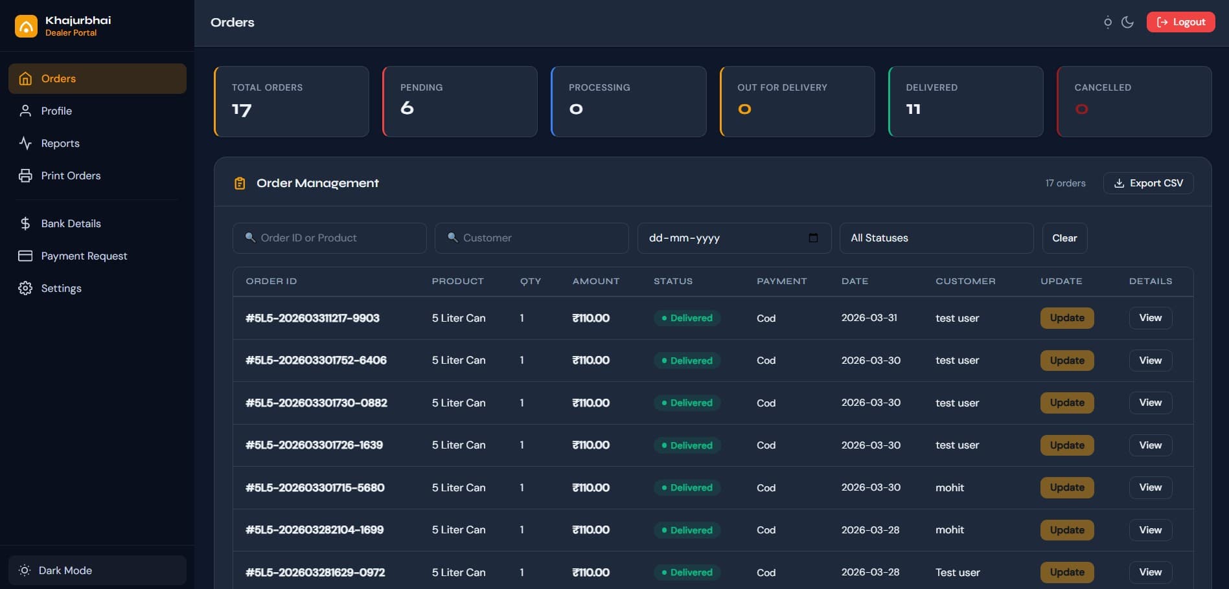The height and width of the screenshot is (589, 1229).
Task: View details of order #5L5-202603301726-1639
Action: pyautogui.click(x=1150, y=445)
